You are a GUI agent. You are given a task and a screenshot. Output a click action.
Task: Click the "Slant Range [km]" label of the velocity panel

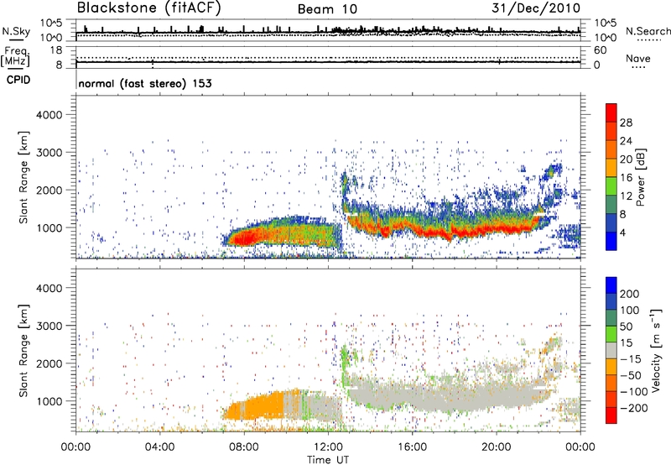pos(23,350)
